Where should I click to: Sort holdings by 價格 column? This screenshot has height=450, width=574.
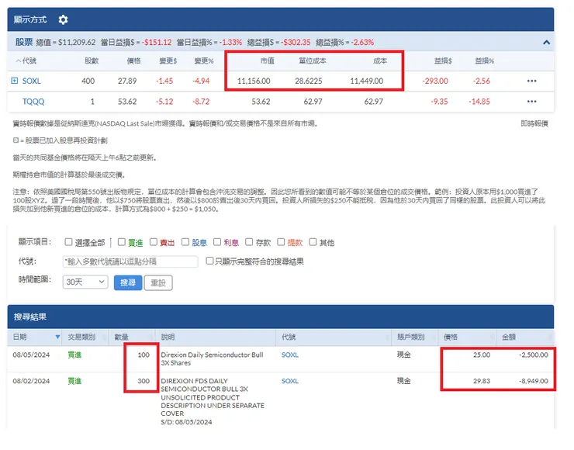point(133,61)
